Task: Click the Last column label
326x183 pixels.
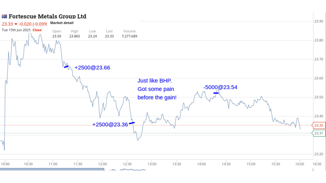Action: 109,31
